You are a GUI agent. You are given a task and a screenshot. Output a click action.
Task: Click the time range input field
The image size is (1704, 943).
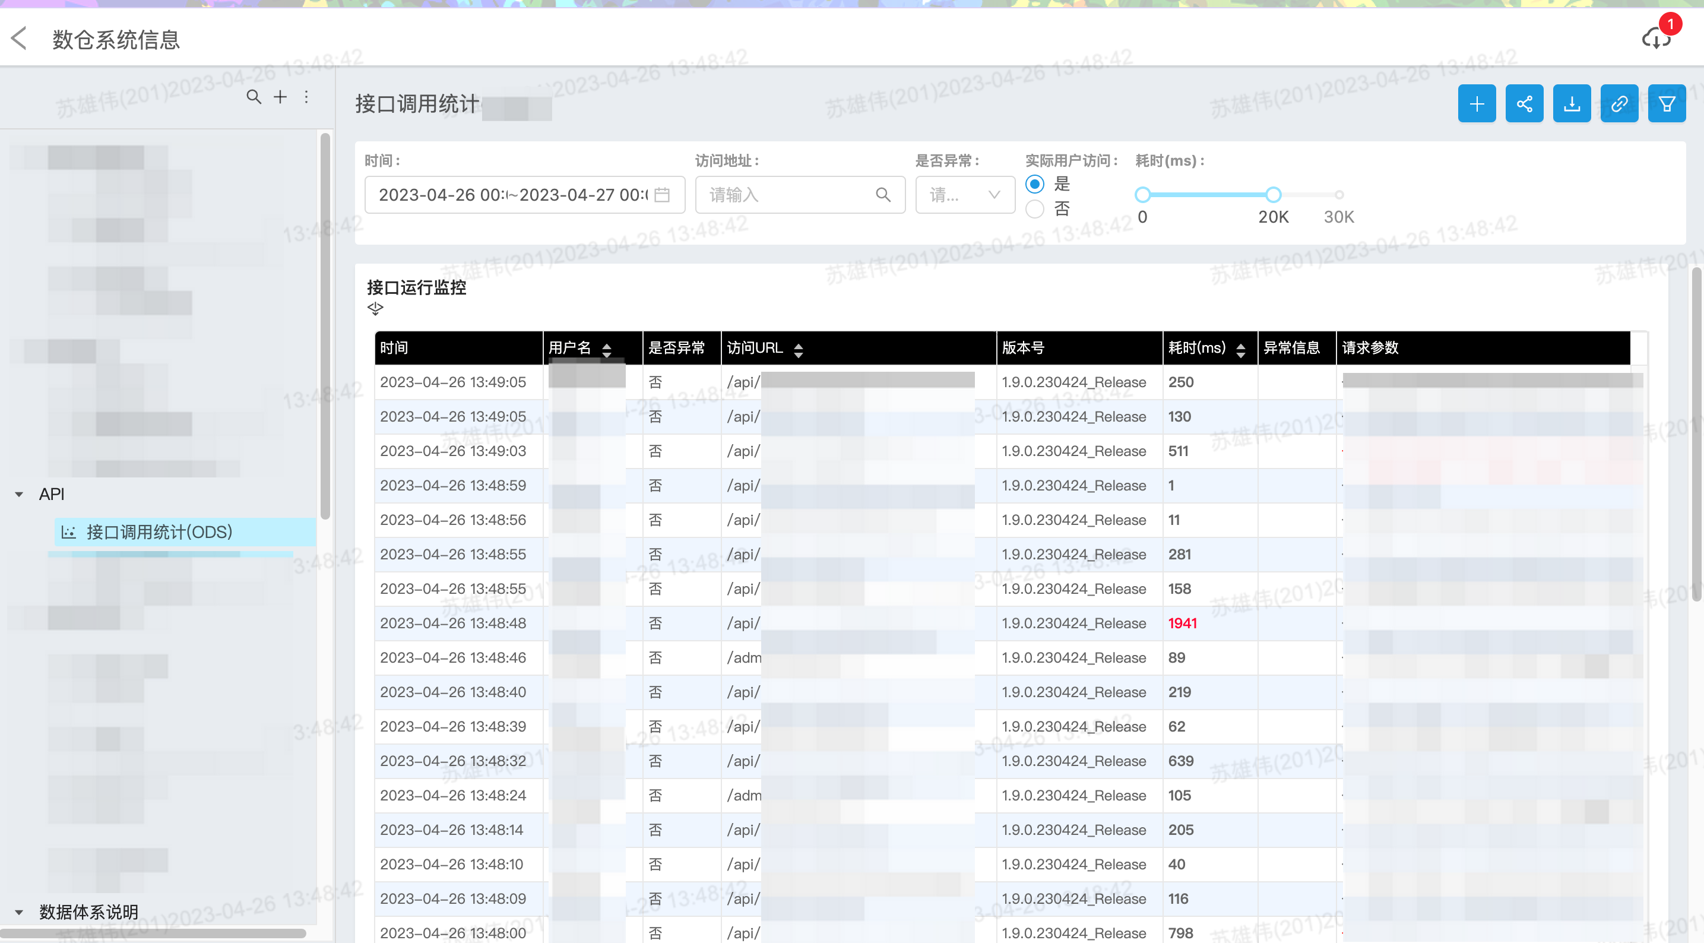point(525,195)
